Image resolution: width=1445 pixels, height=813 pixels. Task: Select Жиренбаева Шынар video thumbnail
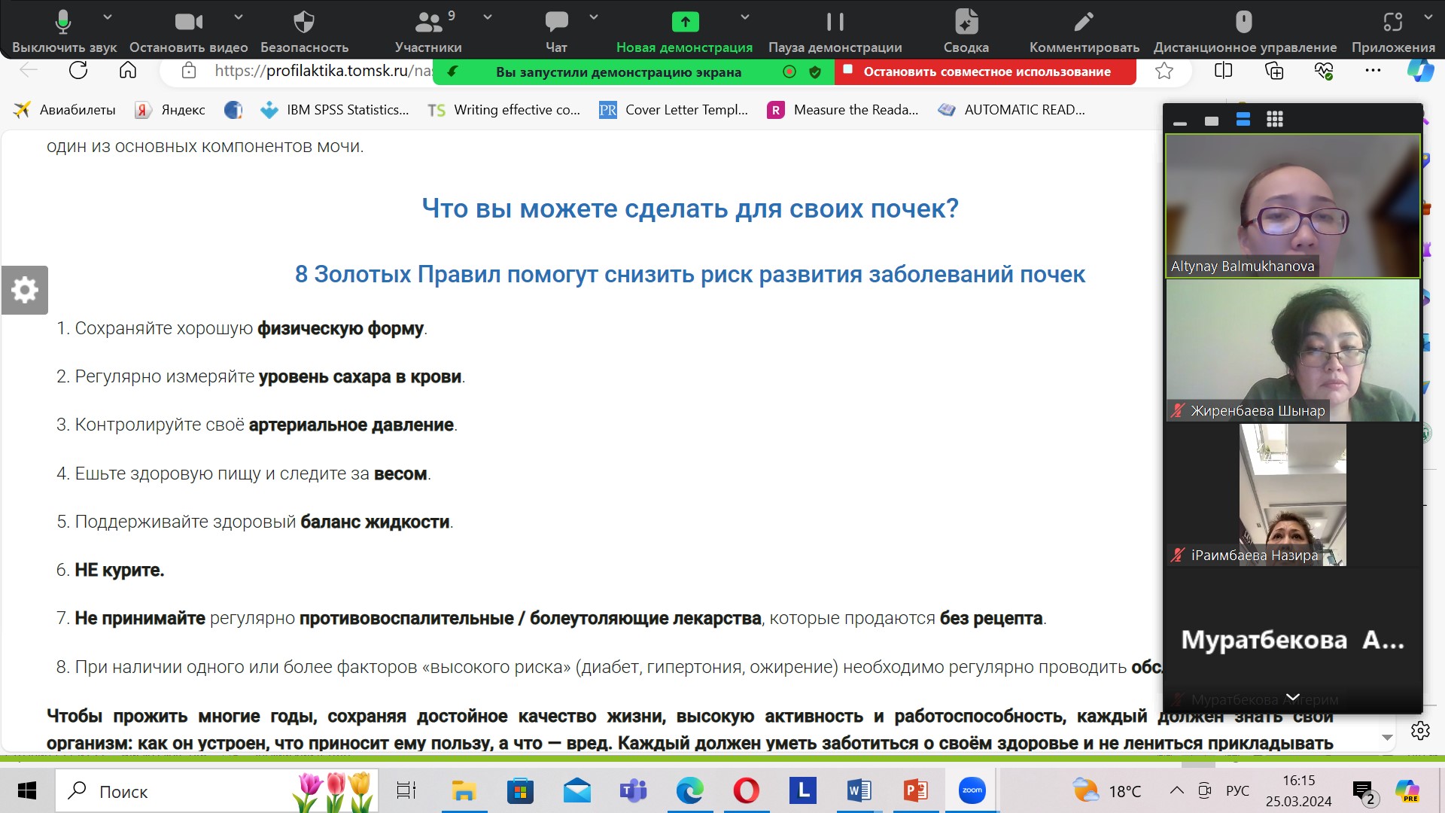click(1292, 350)
